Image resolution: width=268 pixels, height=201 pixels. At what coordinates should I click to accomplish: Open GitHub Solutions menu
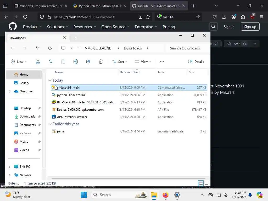[58, 27]
